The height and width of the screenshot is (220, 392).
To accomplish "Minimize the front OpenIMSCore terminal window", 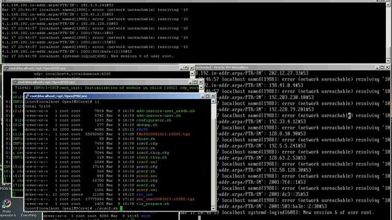I will (x=203, y=96).
